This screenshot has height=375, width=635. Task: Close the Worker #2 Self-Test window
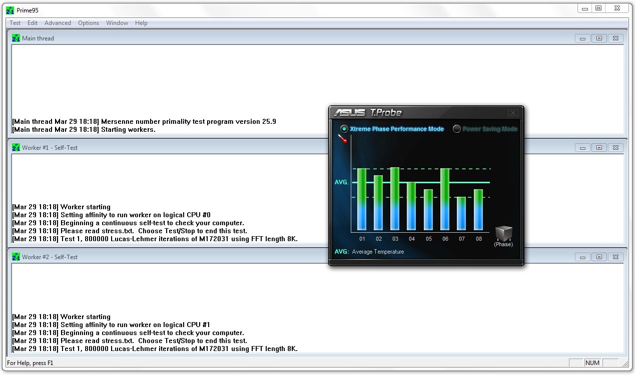pyautogui.click(x=615, y=257)
